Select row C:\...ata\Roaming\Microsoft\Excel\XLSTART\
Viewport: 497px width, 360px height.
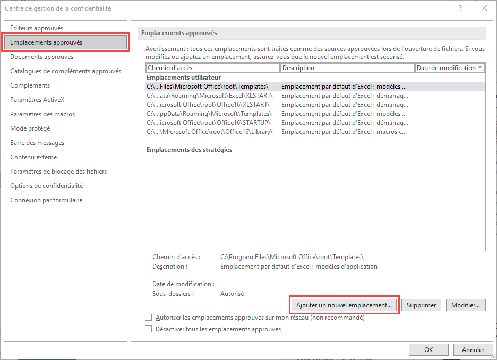[315, 96]
